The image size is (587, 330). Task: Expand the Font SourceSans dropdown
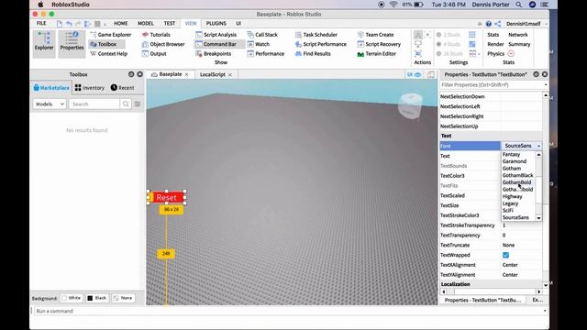pos(521,146)
